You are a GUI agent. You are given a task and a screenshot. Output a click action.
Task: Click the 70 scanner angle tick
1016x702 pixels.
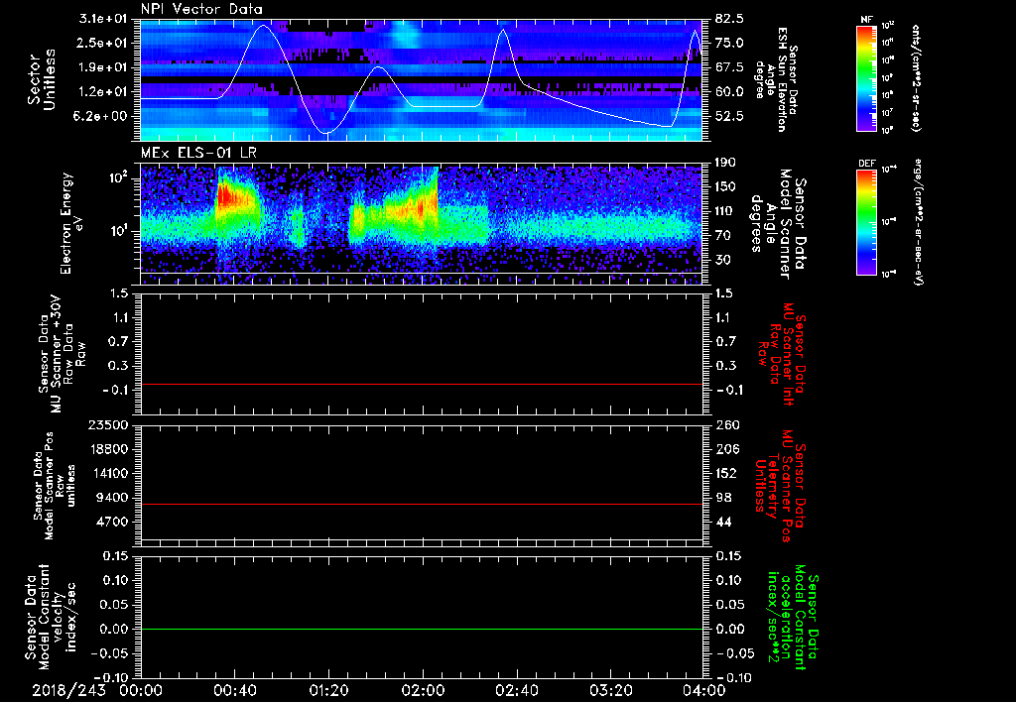(723, 236)
